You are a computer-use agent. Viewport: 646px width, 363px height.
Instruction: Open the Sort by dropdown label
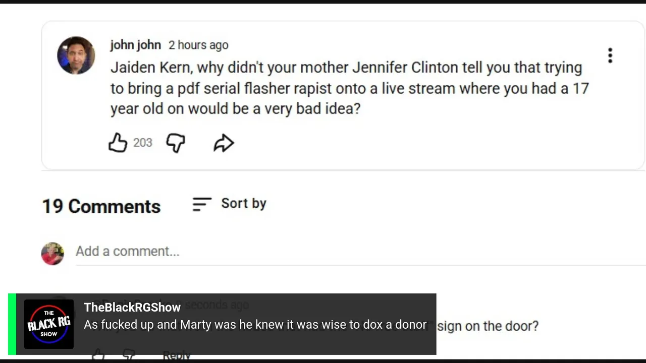coord(243,204)
